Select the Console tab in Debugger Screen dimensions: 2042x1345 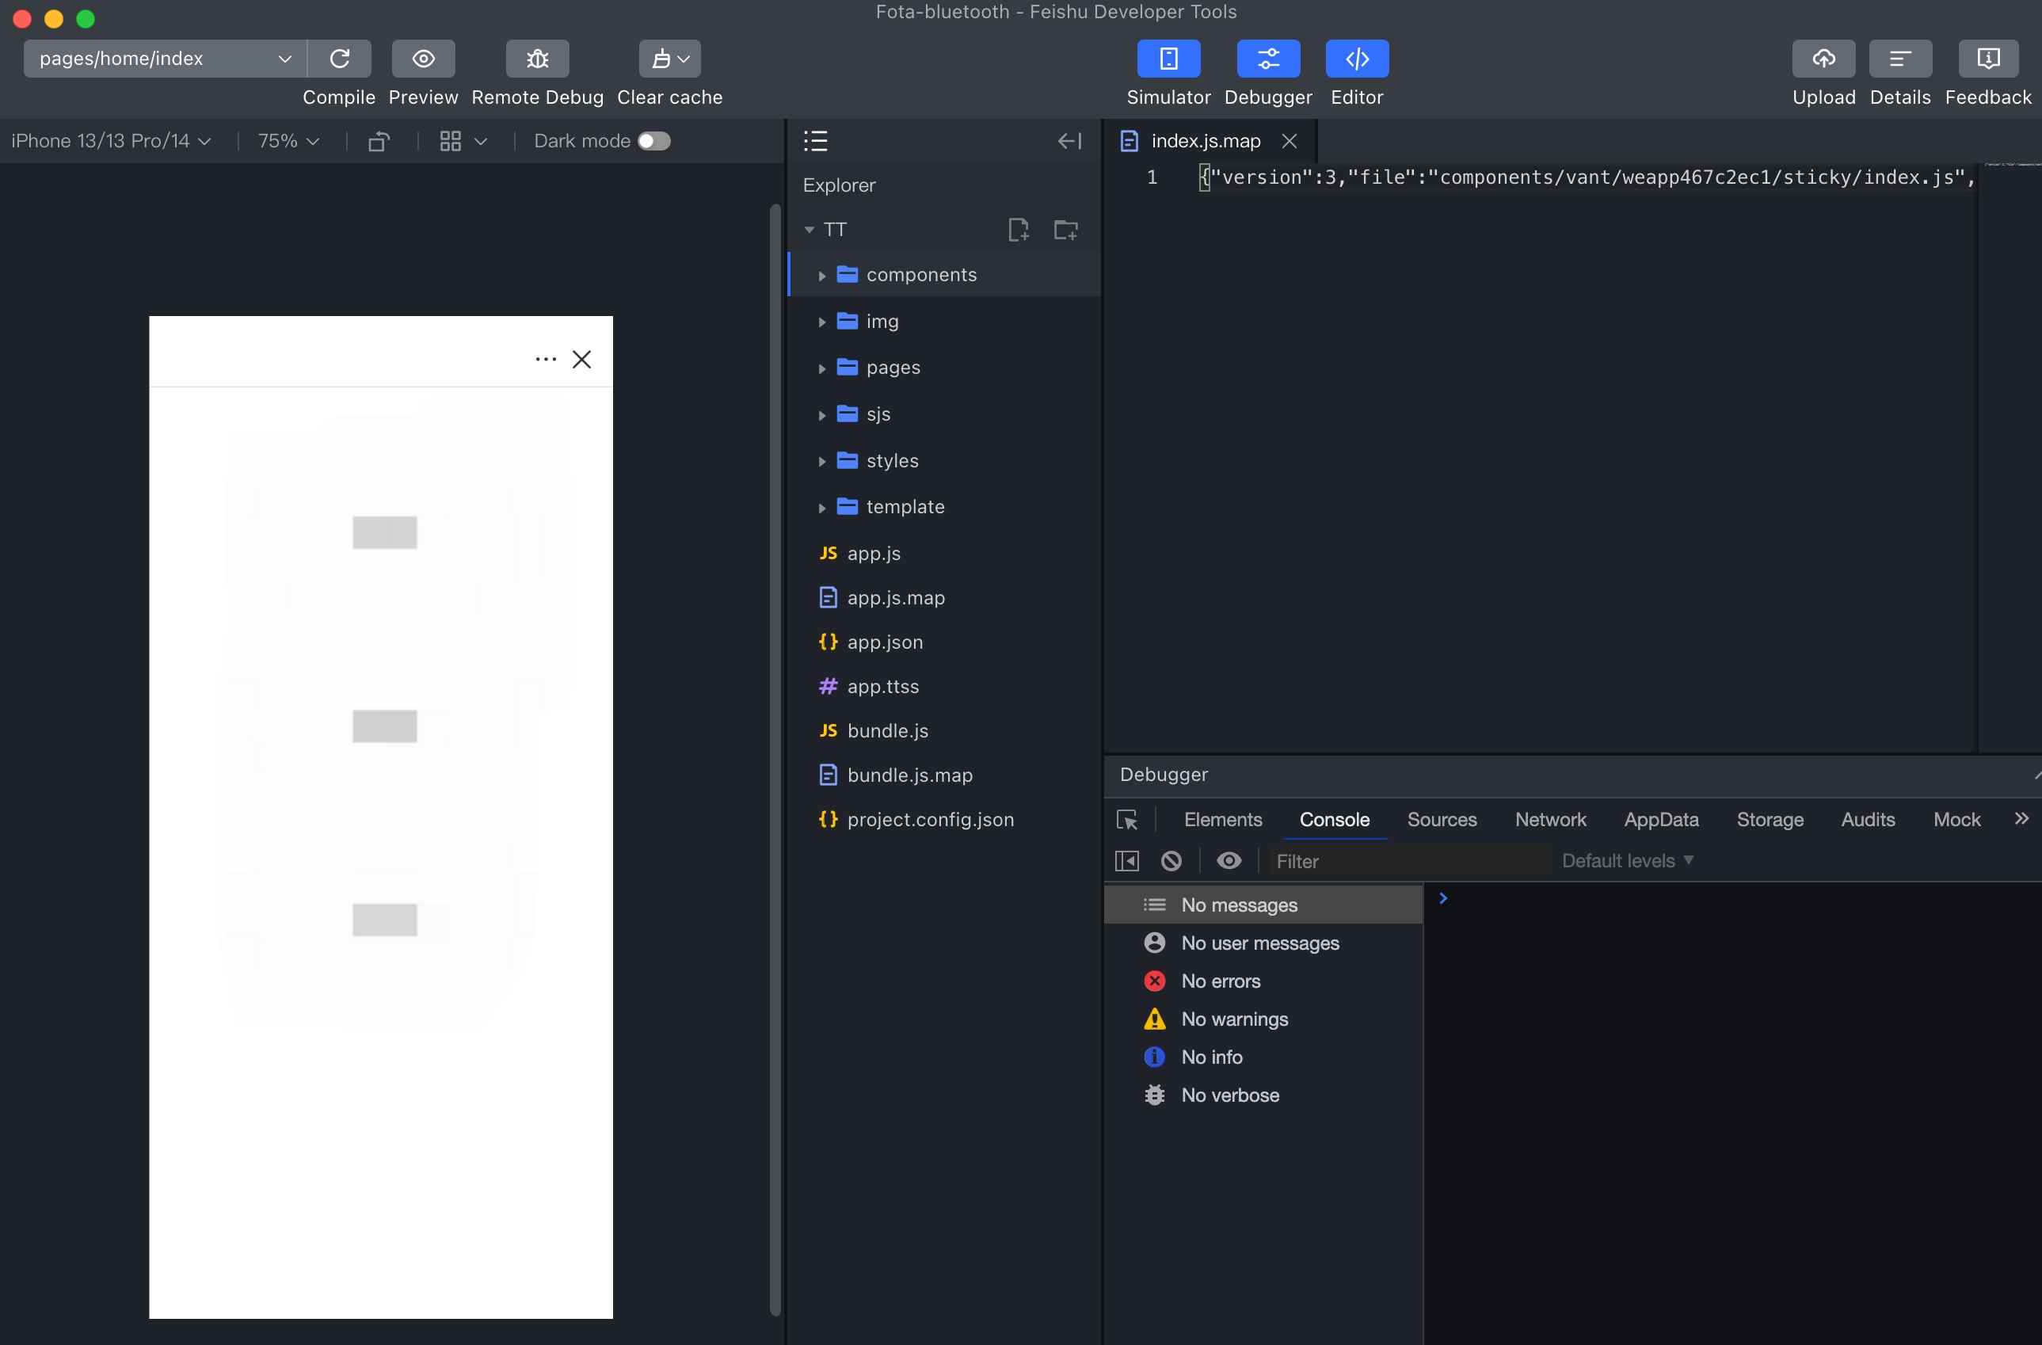pyautogui.click(x=1334, y=818)
